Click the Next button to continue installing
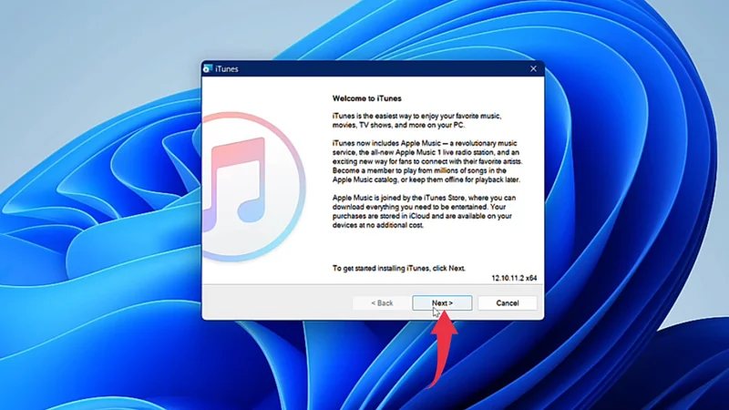Viewport: 729px width, 410px height. (x=442, y=302)
